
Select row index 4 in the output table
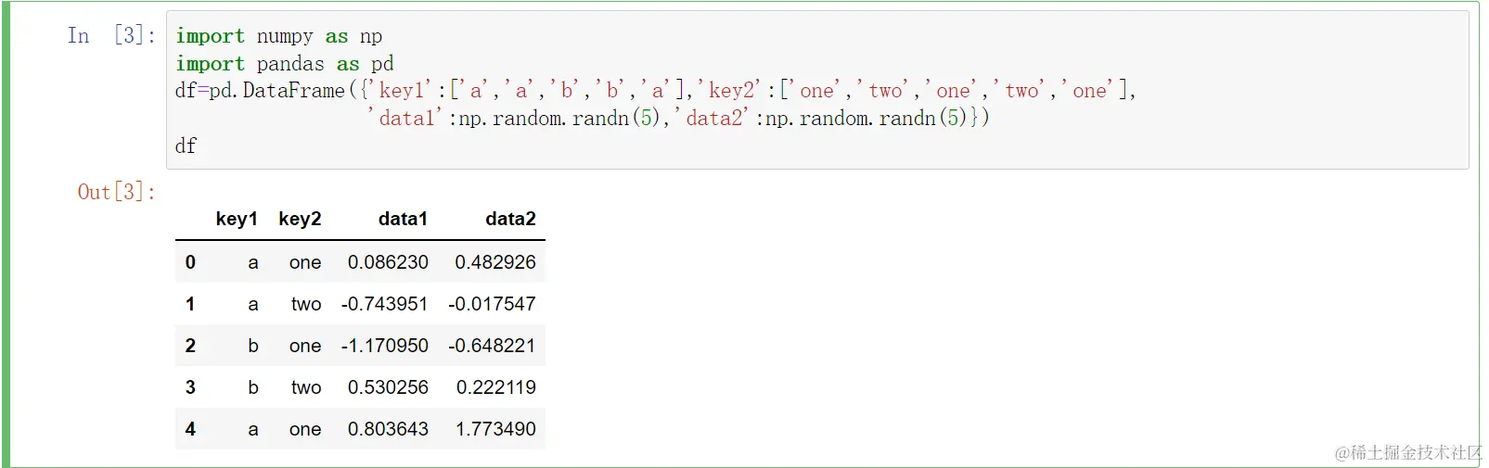point(190,429)
